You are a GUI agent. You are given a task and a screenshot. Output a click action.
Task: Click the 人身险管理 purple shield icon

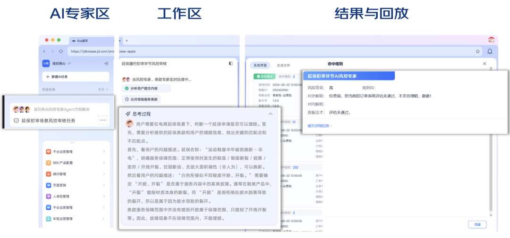click(x=48, y=197)
